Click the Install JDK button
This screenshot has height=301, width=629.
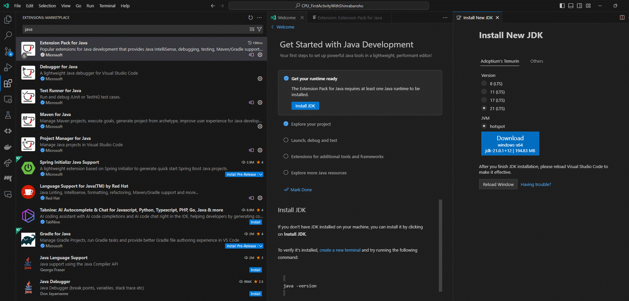(x=305, y=106)
